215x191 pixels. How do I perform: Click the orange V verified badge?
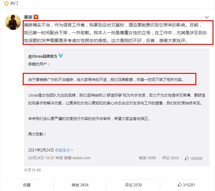(36, 17)
